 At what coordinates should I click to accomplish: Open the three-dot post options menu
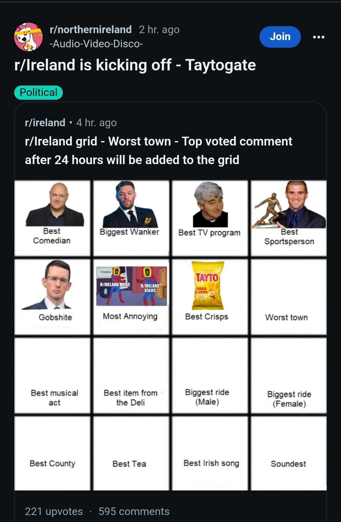[318, 37]
